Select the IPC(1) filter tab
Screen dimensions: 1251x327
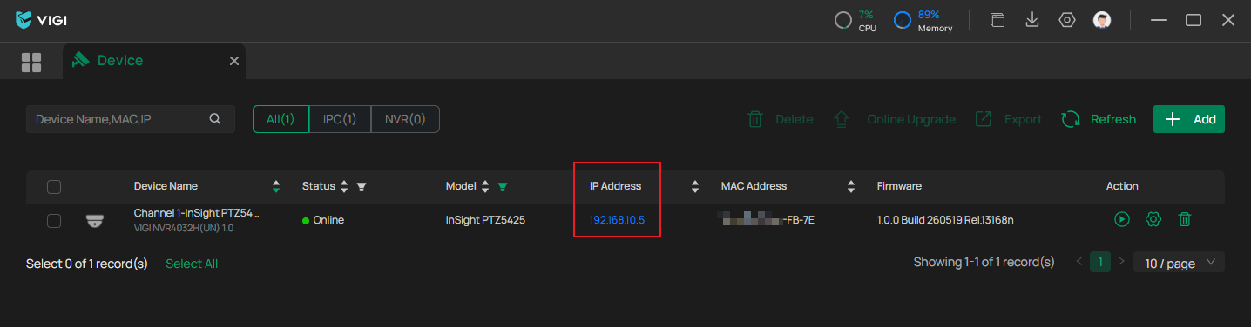tap(340, 119)
